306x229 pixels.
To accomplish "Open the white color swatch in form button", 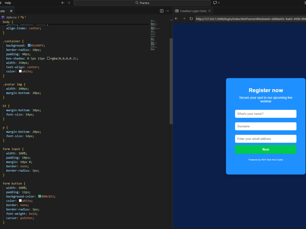I will pyautogui.click(x=20, y=201).
